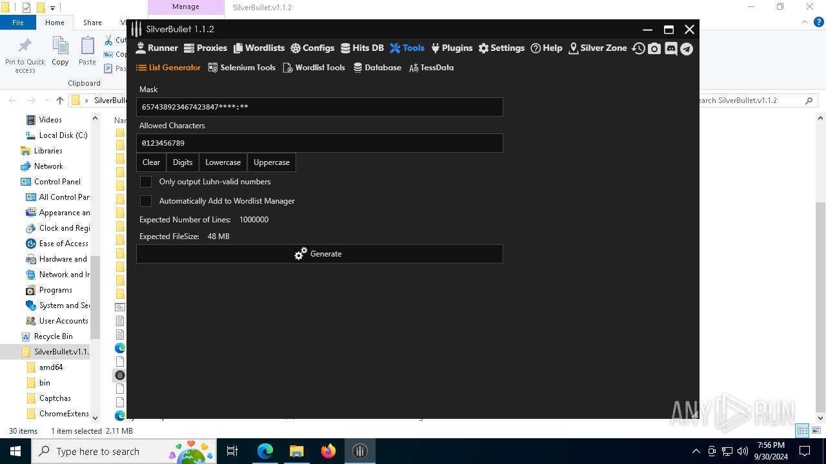
Task: Add Digits to allowed characters
Action: point(183,162)
